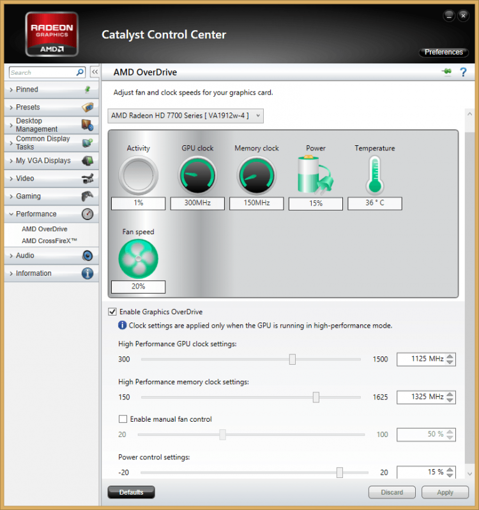Click the search magnifier icon
The height and width of the screenshot is (510, 479).
pos(80,72)
